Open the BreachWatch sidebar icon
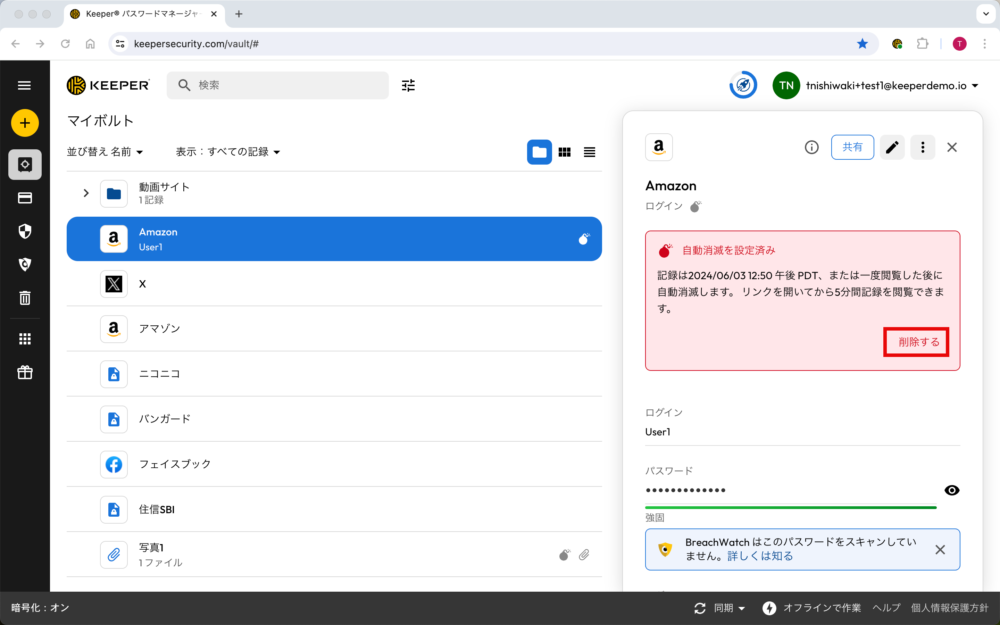Viewport: 1000px width, 625px height. tap(25, 264)
